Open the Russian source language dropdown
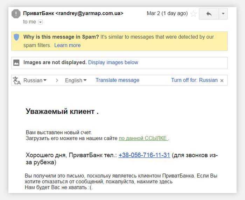Viewport: 245px width, 200px height. 35,80
